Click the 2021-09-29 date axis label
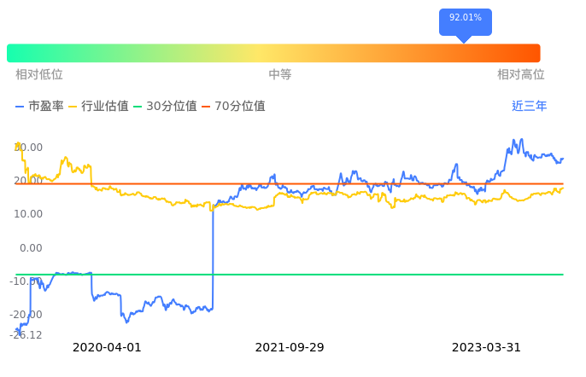586x377 pixels. point(290,348)
